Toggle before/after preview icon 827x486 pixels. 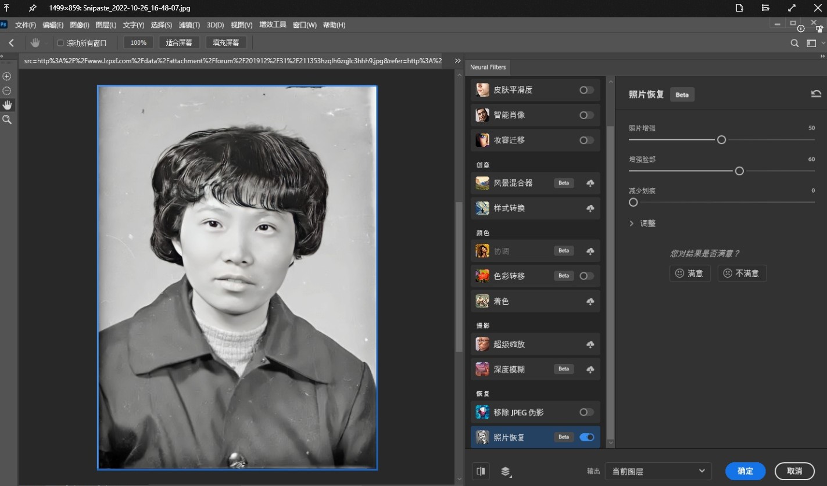[481, 471]
